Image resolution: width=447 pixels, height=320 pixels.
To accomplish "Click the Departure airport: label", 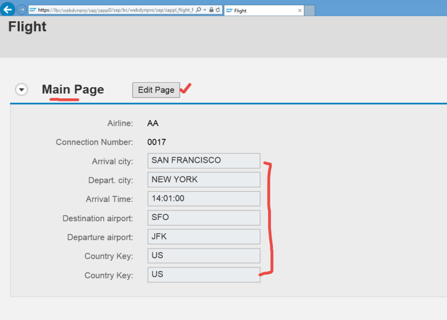I will coord(100,237).
